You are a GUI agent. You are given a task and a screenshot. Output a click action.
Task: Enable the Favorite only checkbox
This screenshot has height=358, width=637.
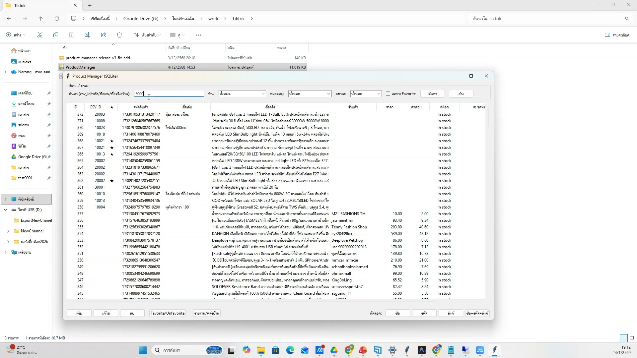coord(388,94)
